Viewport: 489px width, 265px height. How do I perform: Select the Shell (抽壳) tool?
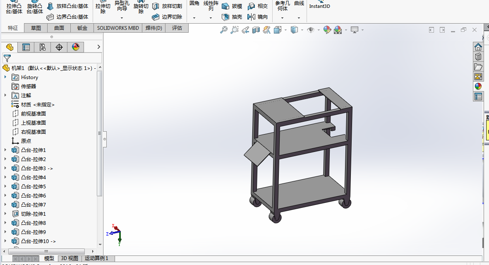click(x=232, y=17)
